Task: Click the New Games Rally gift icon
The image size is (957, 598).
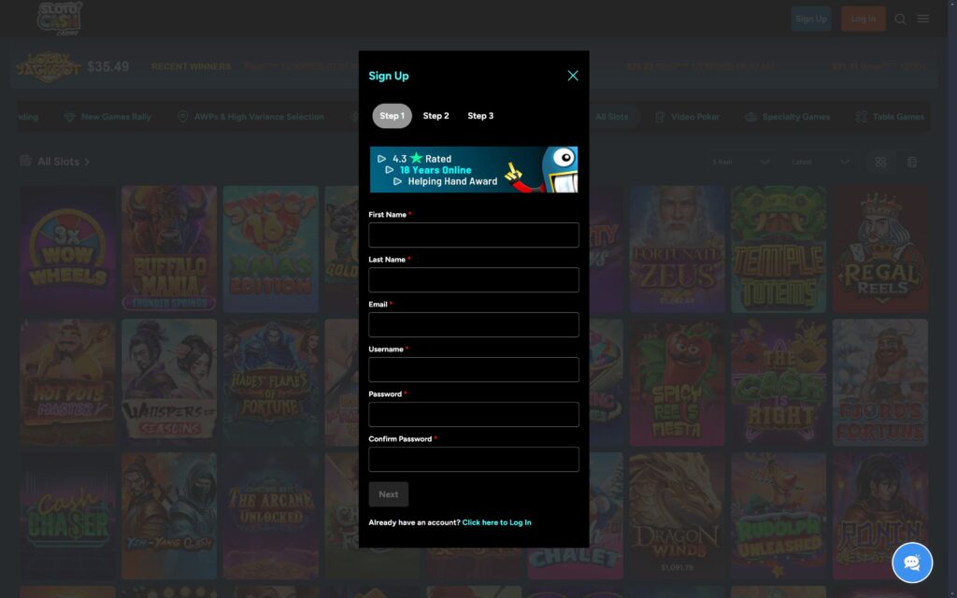Action: (70, 116)
